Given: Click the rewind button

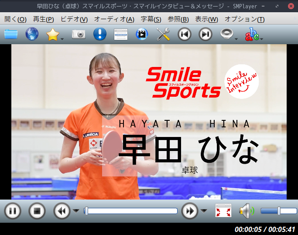Looking at the screenshot, I should (62, 211).
